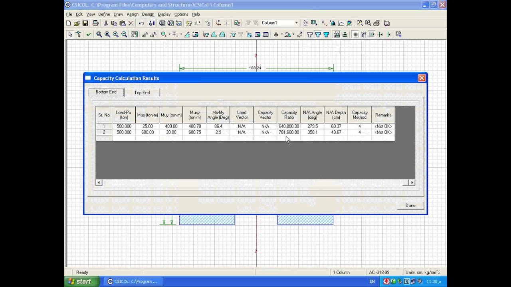
Task: Toggle the grid display icon
Action: pos(355,35)
